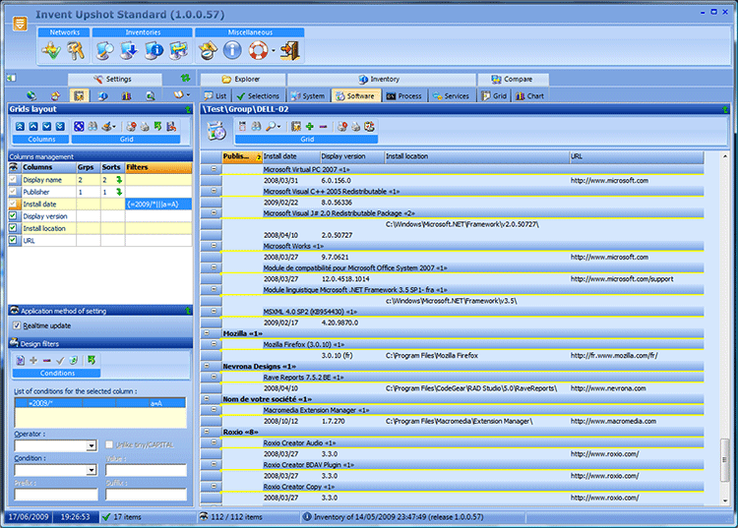Collapse the Mozilla «1» group
The width and height of the screenshot is (738, 528).
coord(207,333)
